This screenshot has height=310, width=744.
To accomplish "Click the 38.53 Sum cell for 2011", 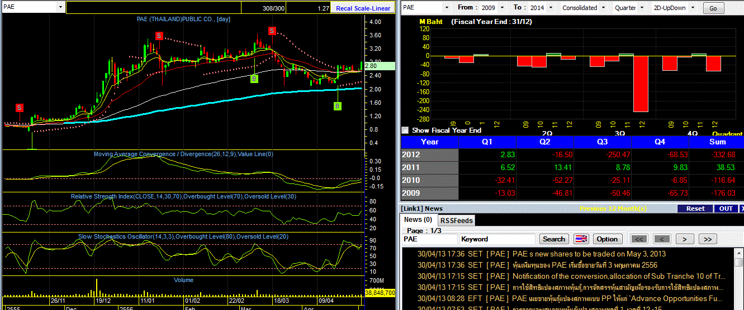I will [x=717, y=167].
